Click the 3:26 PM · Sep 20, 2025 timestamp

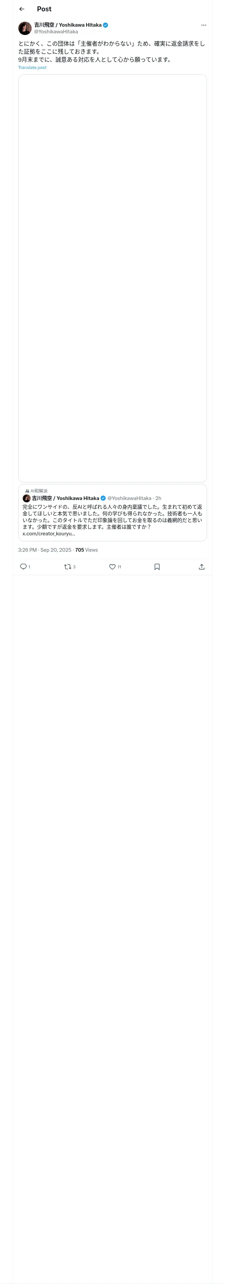45,550
